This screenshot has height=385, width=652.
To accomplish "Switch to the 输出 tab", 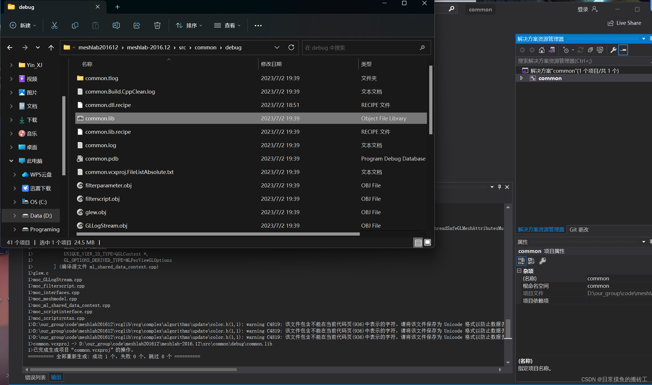I will click(x=56, y=377).
